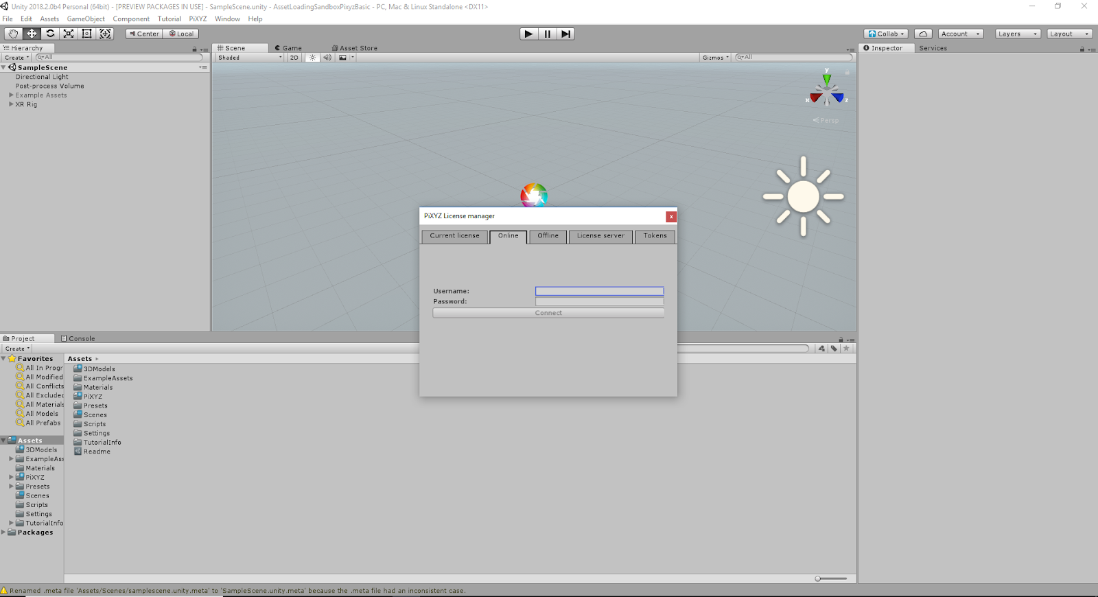The image size is (1098, 597).
Task: Click the Connect button
Action: pyautogui.click(x=548, y=313)
